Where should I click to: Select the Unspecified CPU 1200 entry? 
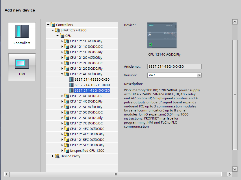coord(87,151)
